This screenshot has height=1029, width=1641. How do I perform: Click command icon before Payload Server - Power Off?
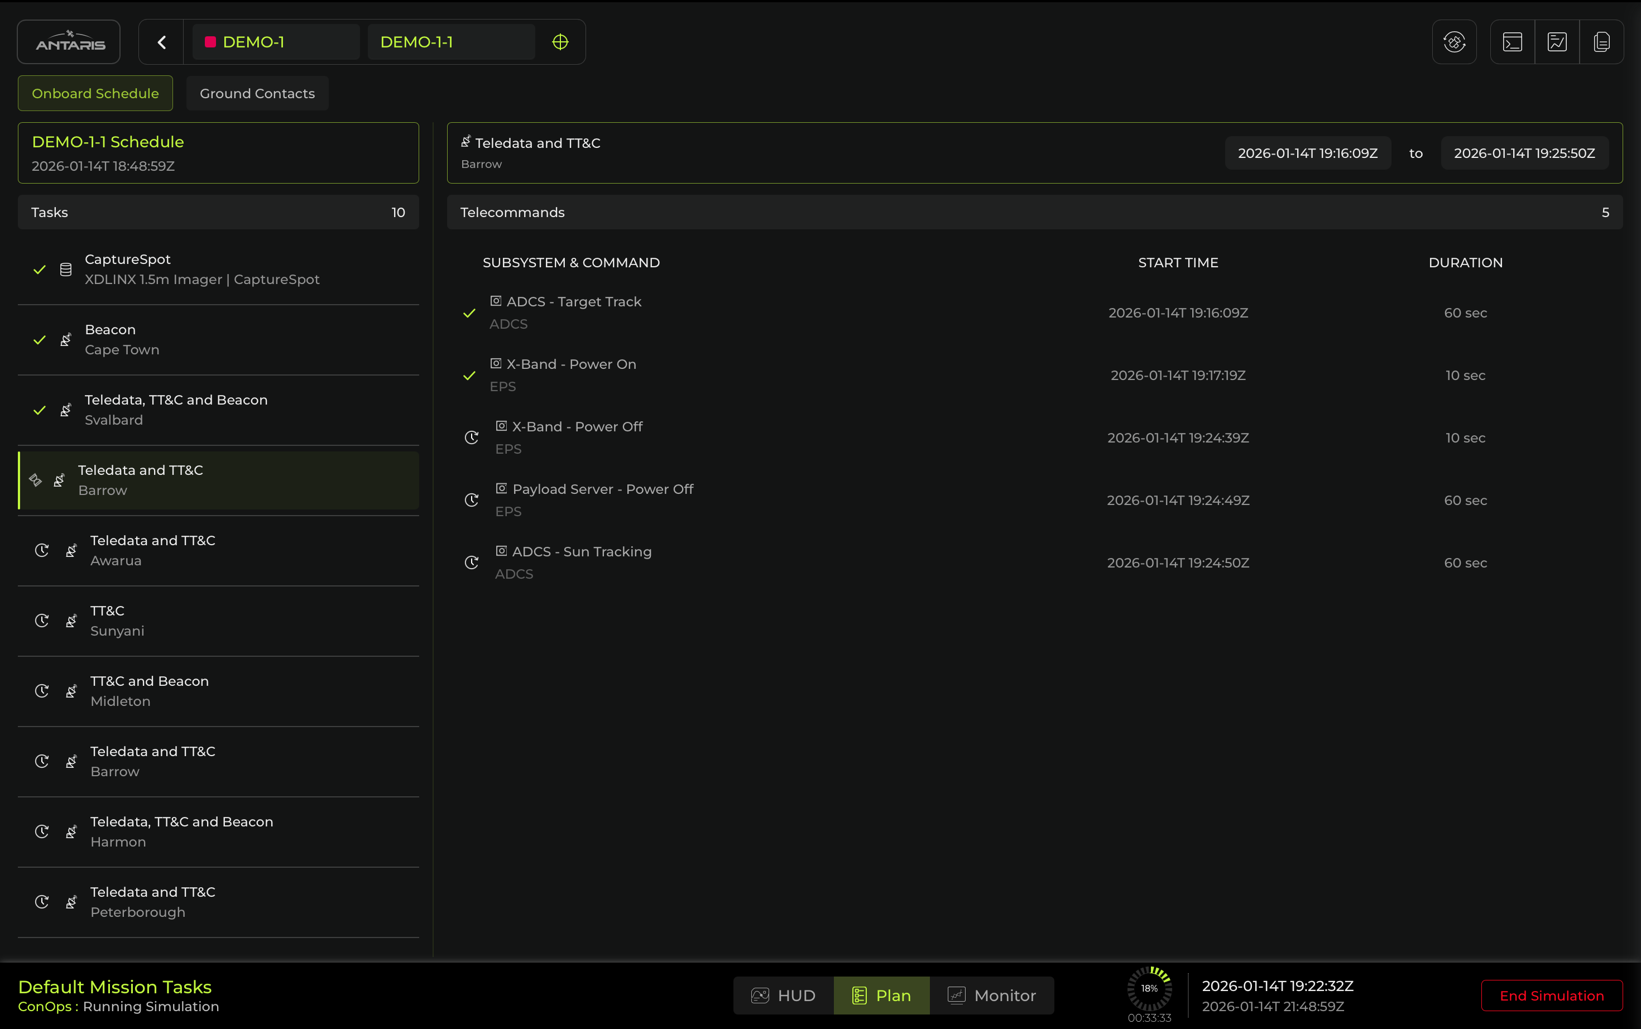click(502, 489)
